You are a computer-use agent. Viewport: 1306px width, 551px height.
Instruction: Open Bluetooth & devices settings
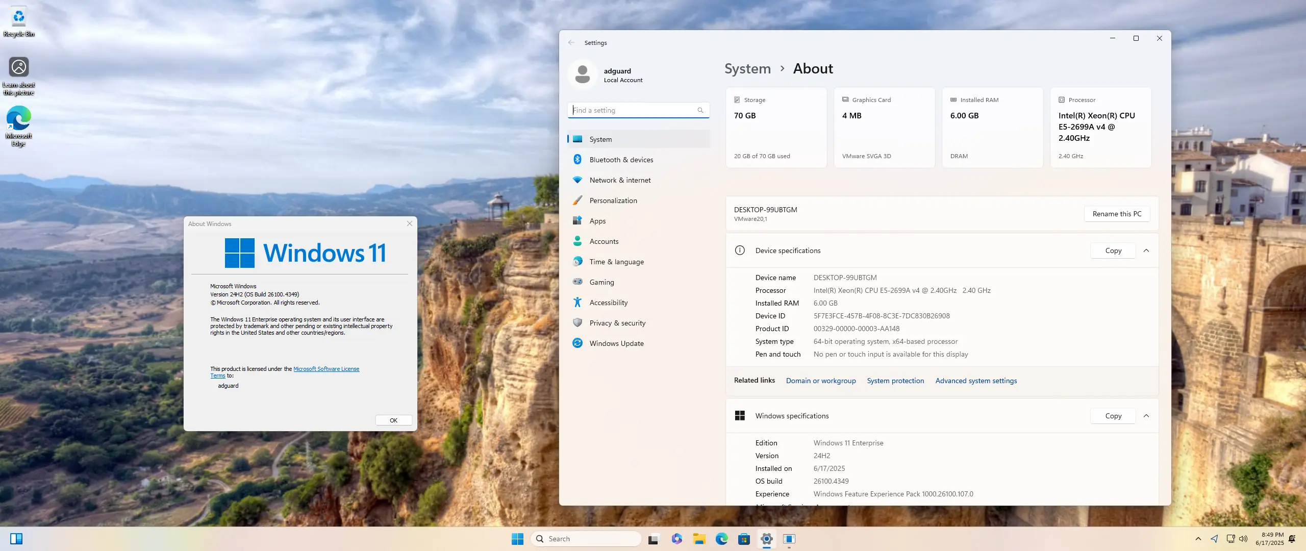coord(621,160)
